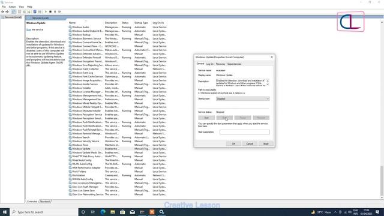This screenshot has height=216, width=384.
Task: Select the Windows Audio service row
Action: [x=118, y=27]
